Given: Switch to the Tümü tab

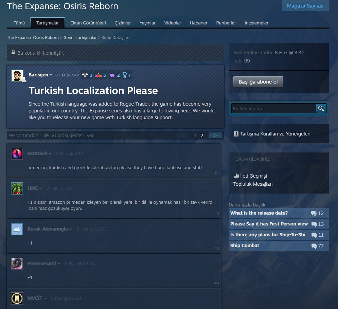Looking at the screenshot, I should pyautogui.click(x=19, y=23).
